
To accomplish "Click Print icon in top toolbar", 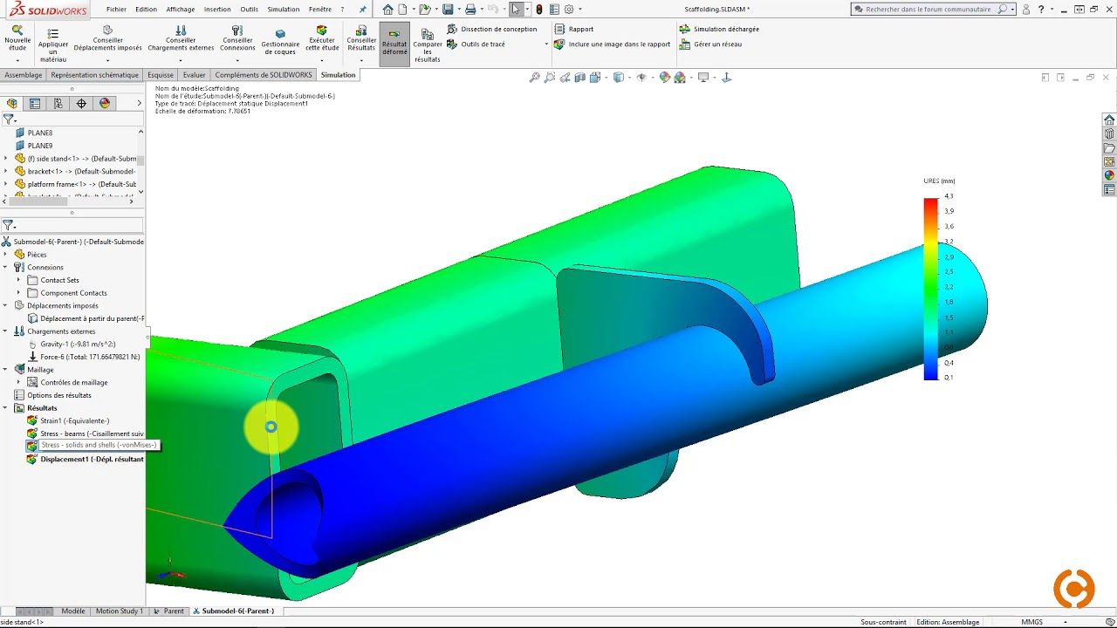I will pyautogui.click(x=470, y=9).
